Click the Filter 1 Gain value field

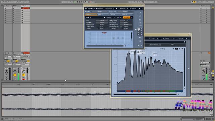pyautogui.click(x=102, y=21)
